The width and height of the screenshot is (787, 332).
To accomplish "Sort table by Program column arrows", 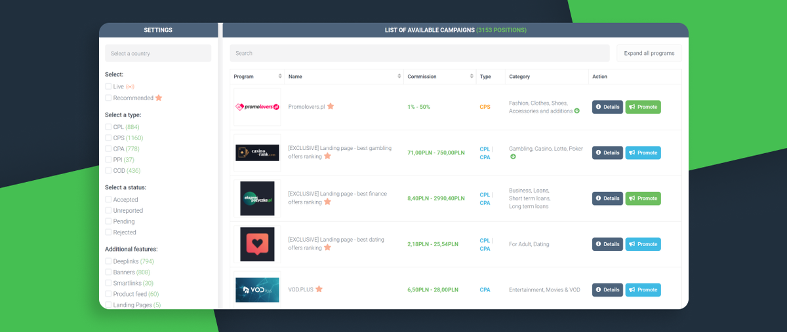I will [280, 77].
